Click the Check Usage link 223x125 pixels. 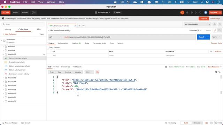pyautogui.click(x=215, y=18)
